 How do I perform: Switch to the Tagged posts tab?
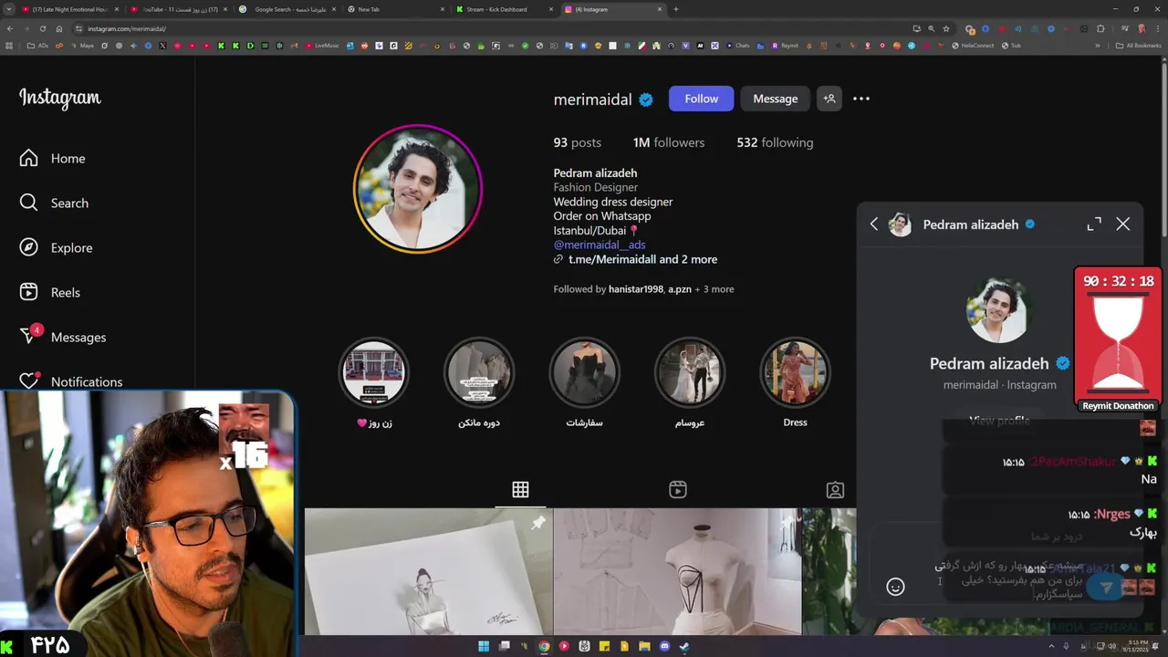coord(835,490)
